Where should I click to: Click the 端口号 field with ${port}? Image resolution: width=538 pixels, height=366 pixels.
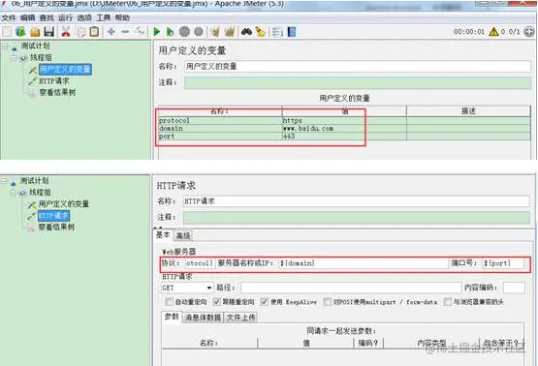coord(503,263)
